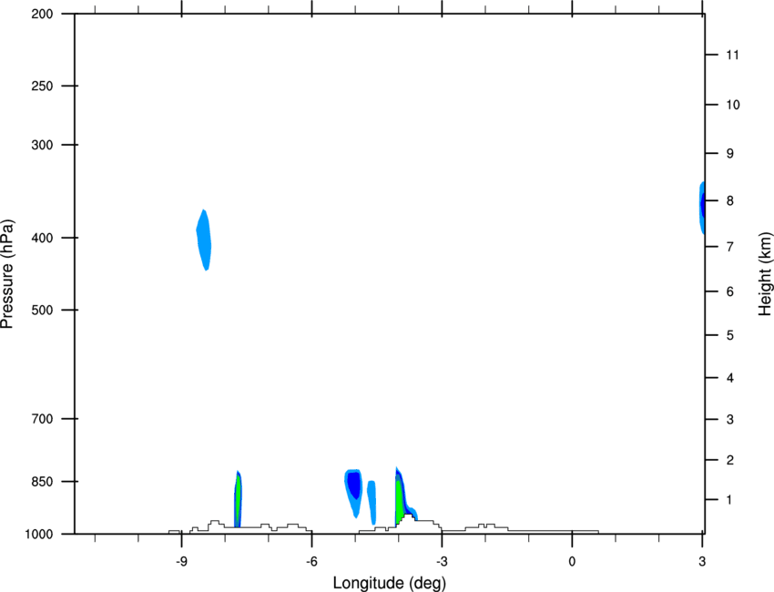Click the 500 pressure tick label

42,310
